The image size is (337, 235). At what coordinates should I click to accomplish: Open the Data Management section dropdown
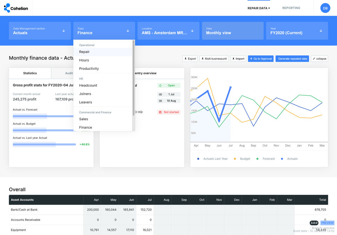click(40, 31)
